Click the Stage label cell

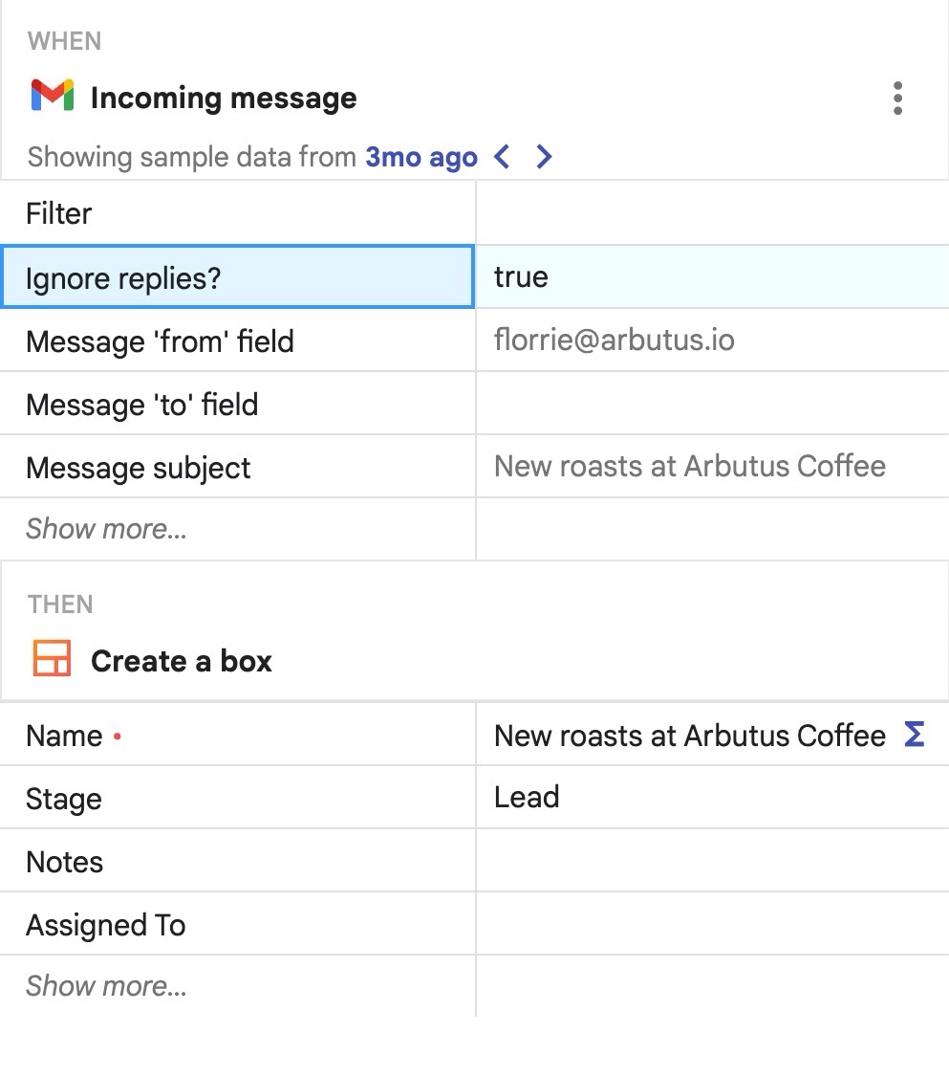(x=237, y=798)
